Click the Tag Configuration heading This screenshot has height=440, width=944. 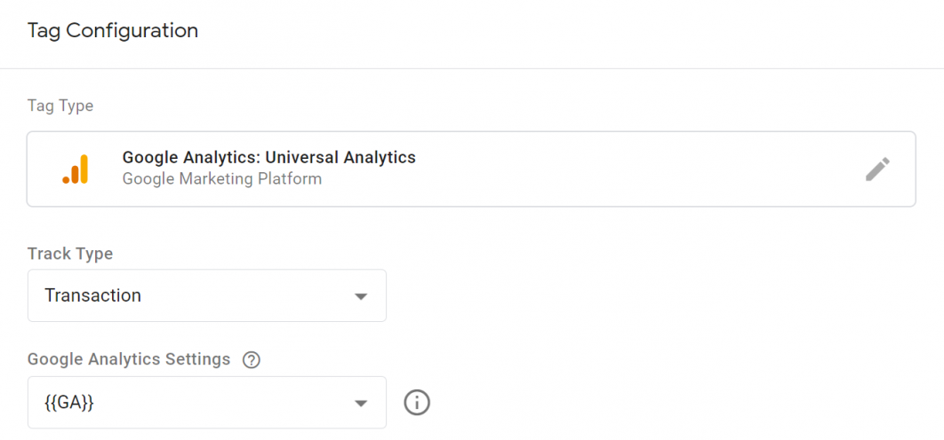click(x=113, y=31)
